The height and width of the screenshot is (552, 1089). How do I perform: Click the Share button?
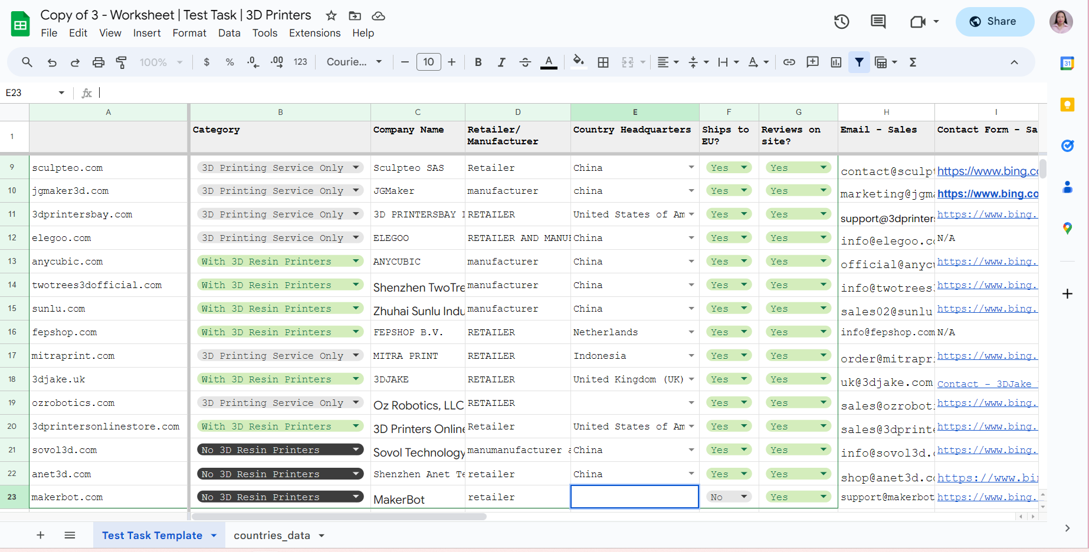click(x=995, y=22)
